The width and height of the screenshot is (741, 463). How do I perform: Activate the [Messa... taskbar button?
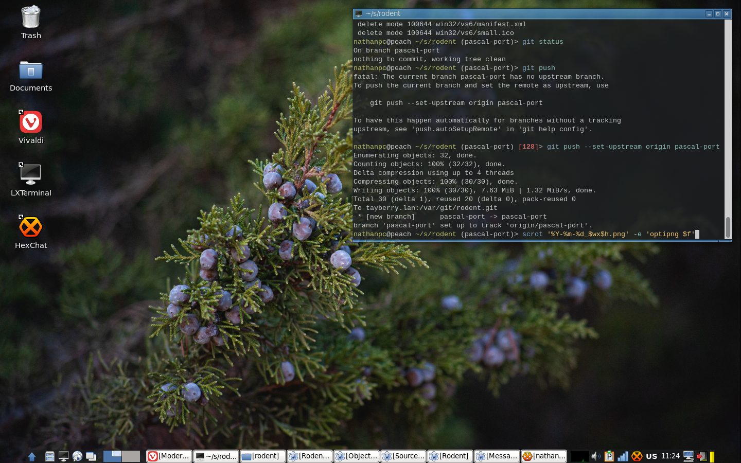497,456
